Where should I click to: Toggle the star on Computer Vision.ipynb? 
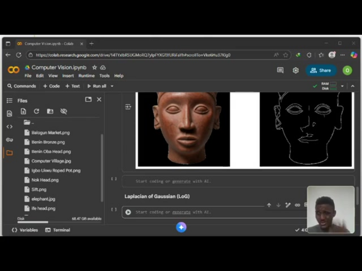pos(95,67)
